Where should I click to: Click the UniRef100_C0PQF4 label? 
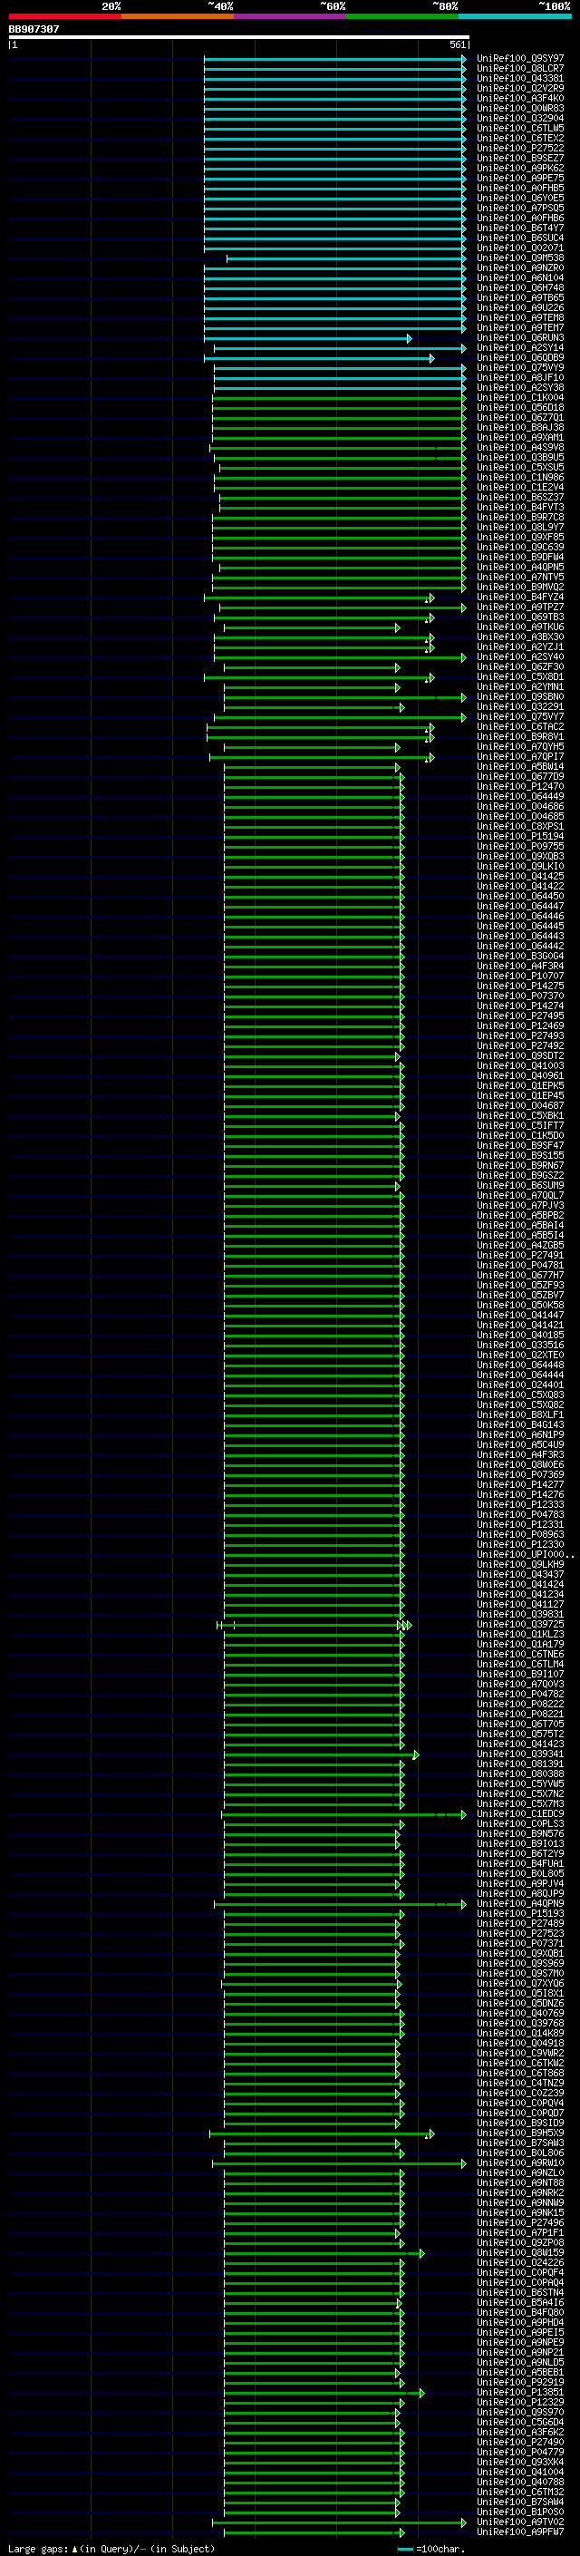(x=519, y=2272)
